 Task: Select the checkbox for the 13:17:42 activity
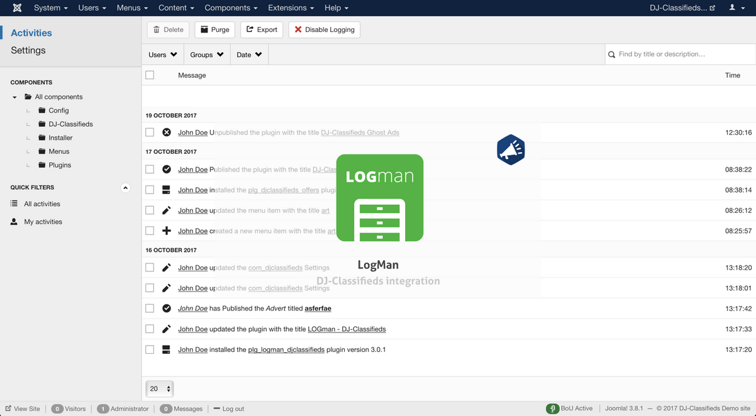click(150, 309)
